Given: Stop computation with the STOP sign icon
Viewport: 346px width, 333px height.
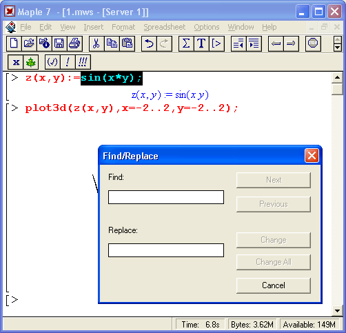Looking at the screenshot, I should coord(313,43).
